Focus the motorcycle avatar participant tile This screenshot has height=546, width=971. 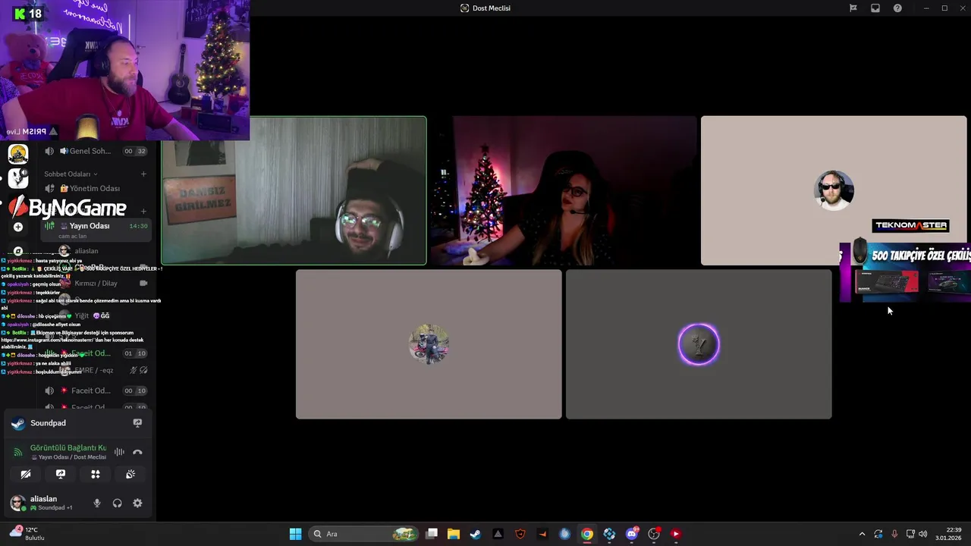click(x=429, y=344)
